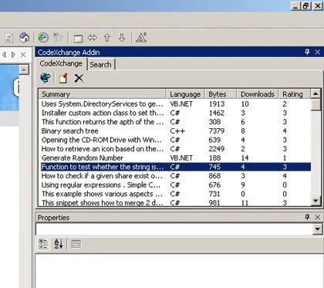Screen dimensions: 324x288
Task: Click downloads value 14
Action: (245, 158)
